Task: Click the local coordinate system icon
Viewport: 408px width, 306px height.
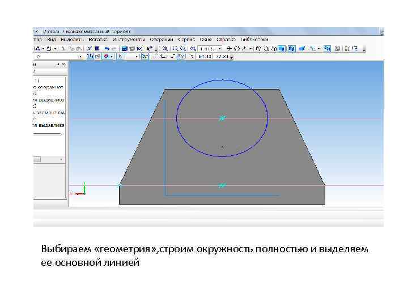Action: click(163, 57)
